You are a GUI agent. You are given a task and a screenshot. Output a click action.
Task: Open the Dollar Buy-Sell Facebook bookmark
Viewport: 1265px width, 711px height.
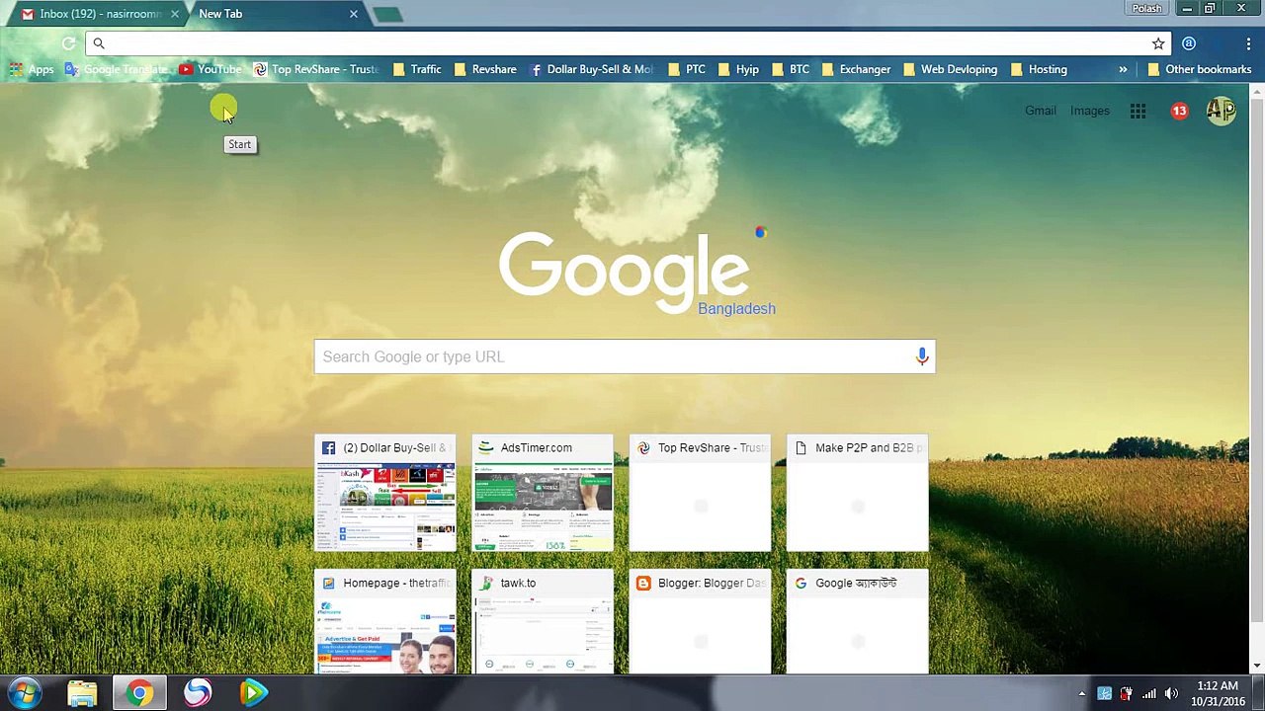click(x=591, y=69)
